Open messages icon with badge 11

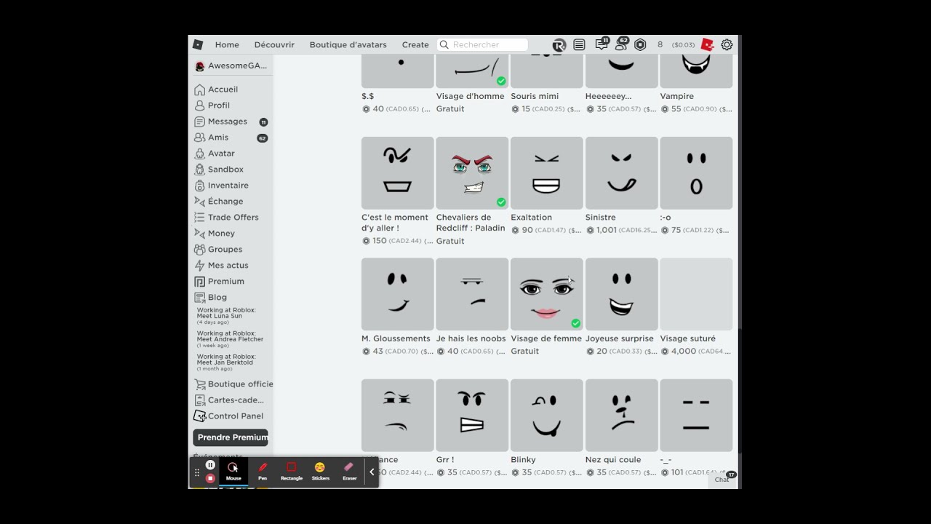click(602, 44)
